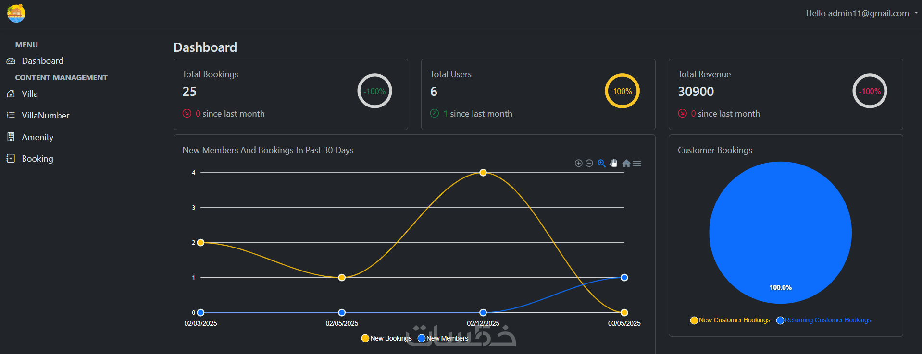The width and height of the screenshot is (922, 354).
Task: Click the Booking icon in sidebar
Action: point(11,159)
